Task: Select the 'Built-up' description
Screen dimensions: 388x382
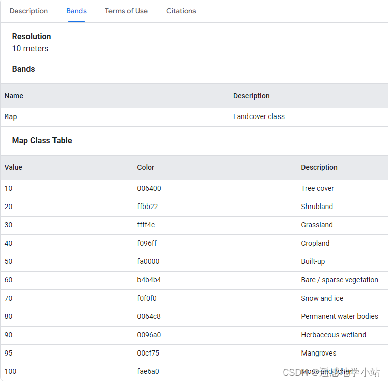Action: (313, 261)
